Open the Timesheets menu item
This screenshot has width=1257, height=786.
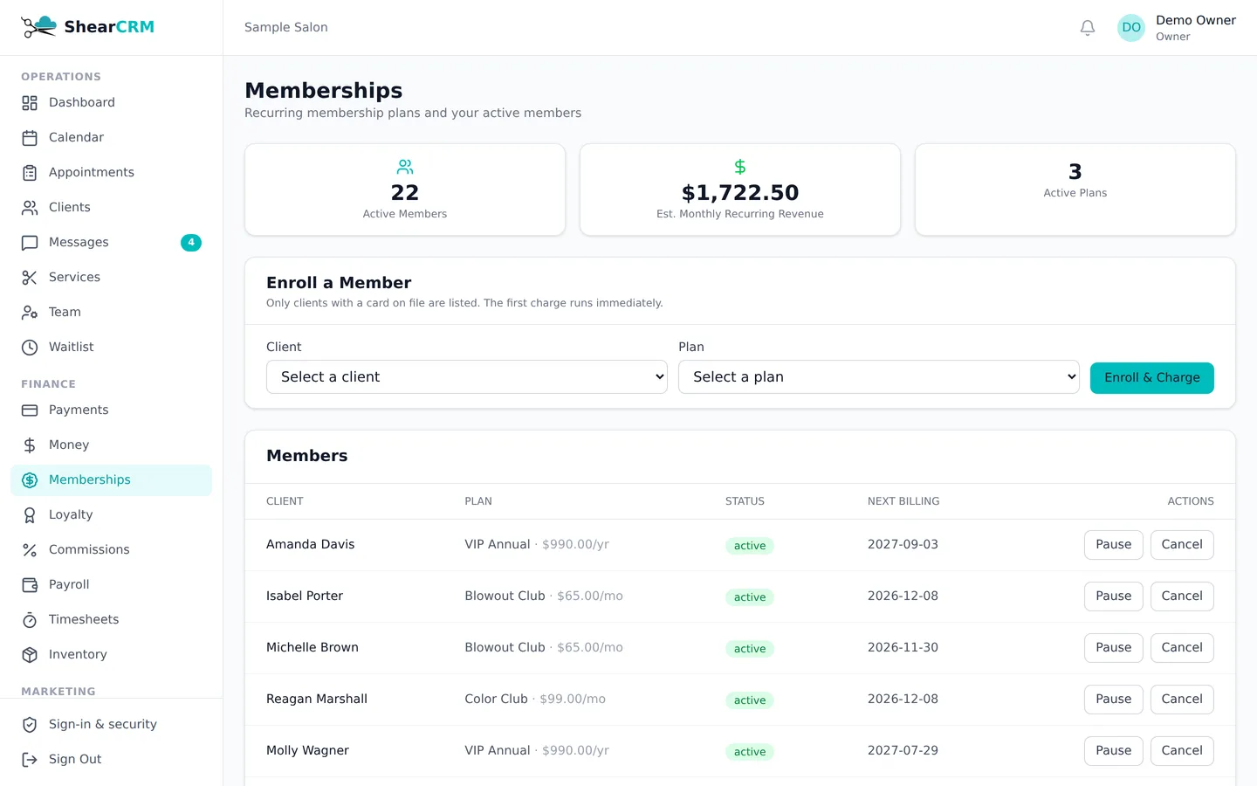[x=111, y=620]
